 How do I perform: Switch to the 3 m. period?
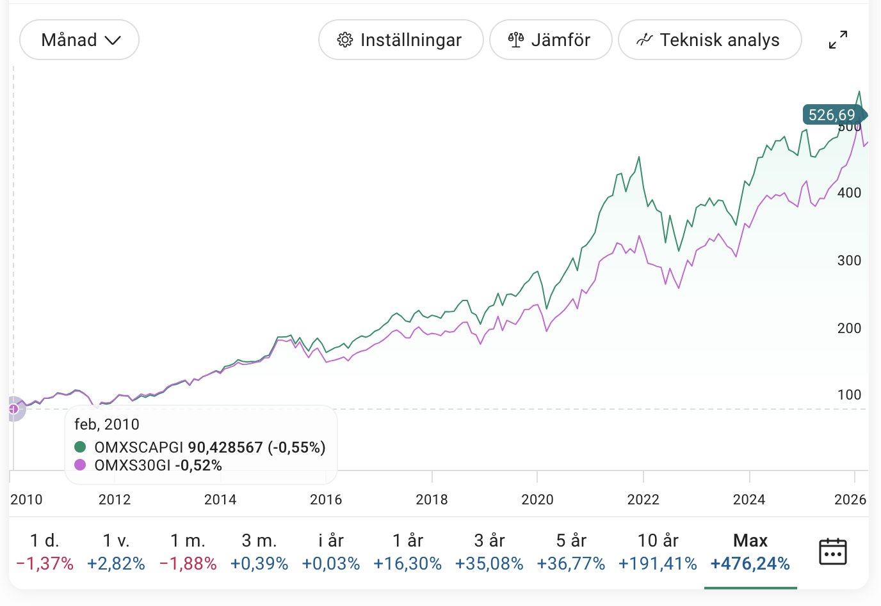[259, 552]
